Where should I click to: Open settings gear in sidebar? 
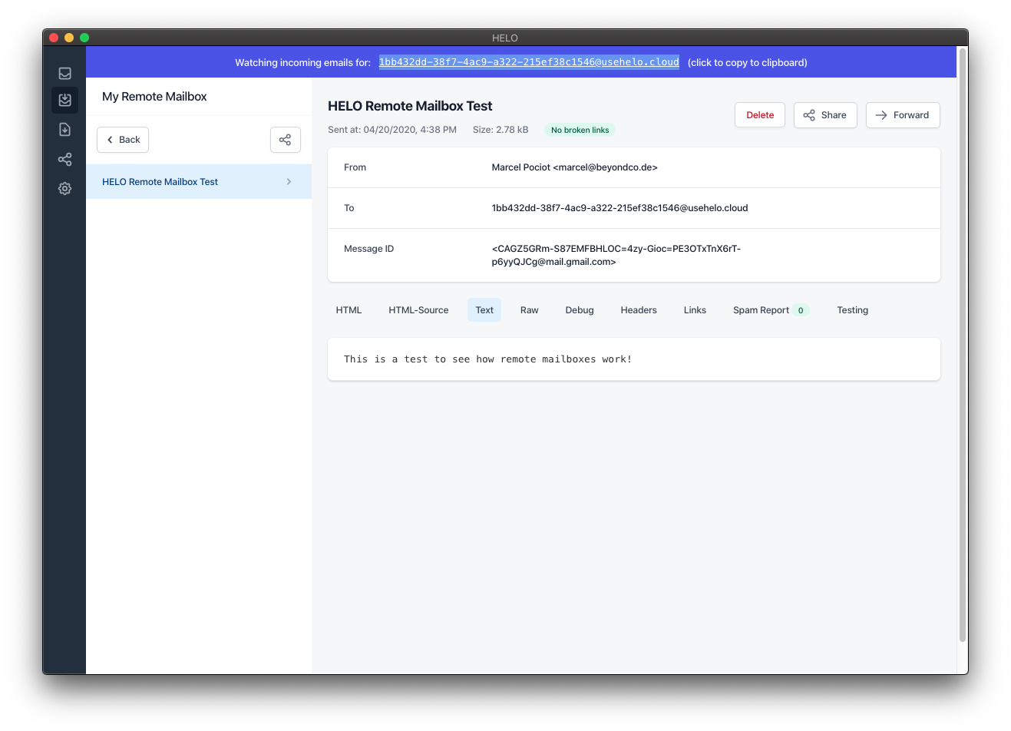tap(64, 188)
